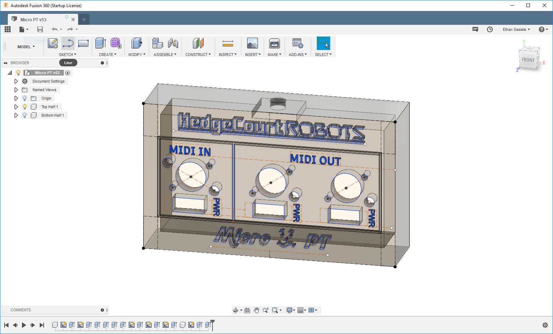Add a new design tab

84,20
